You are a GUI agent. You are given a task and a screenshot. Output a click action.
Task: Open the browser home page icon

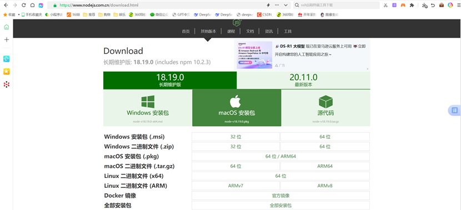click(x=32, y=5)
